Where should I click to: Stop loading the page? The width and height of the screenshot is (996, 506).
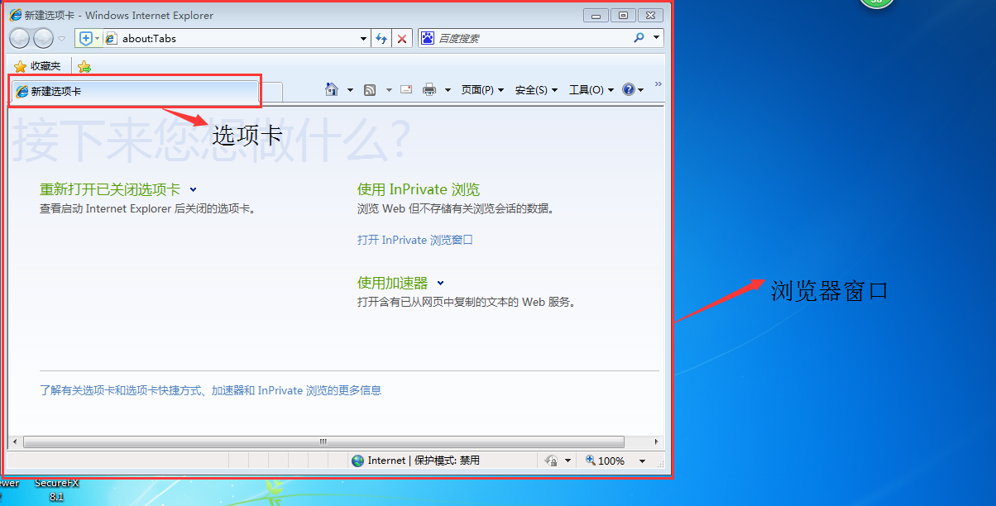pyautogui.click(x=402, y=37)
